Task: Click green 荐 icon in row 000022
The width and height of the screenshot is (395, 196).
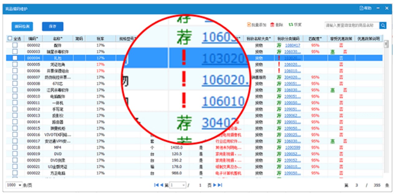Action: [279, 173]
